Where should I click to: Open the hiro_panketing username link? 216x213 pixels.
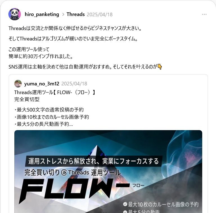click(42, 14)
